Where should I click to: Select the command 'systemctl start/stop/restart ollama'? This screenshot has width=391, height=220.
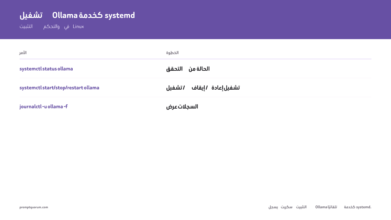point(59,88)
